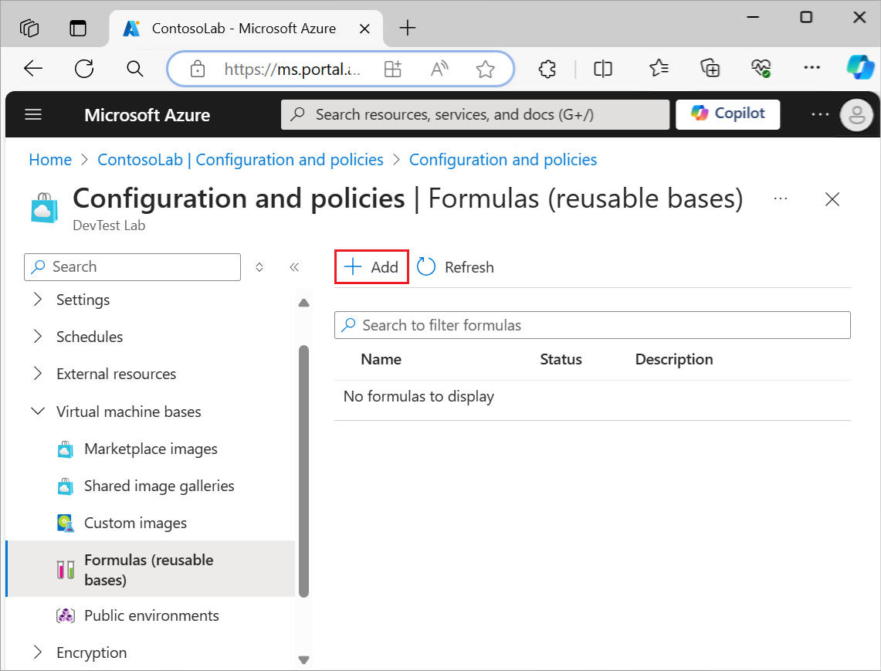Click the Search to filter formulas field
Screen dimensions: 881x671
pyautogui.click(x=592, y=325)
